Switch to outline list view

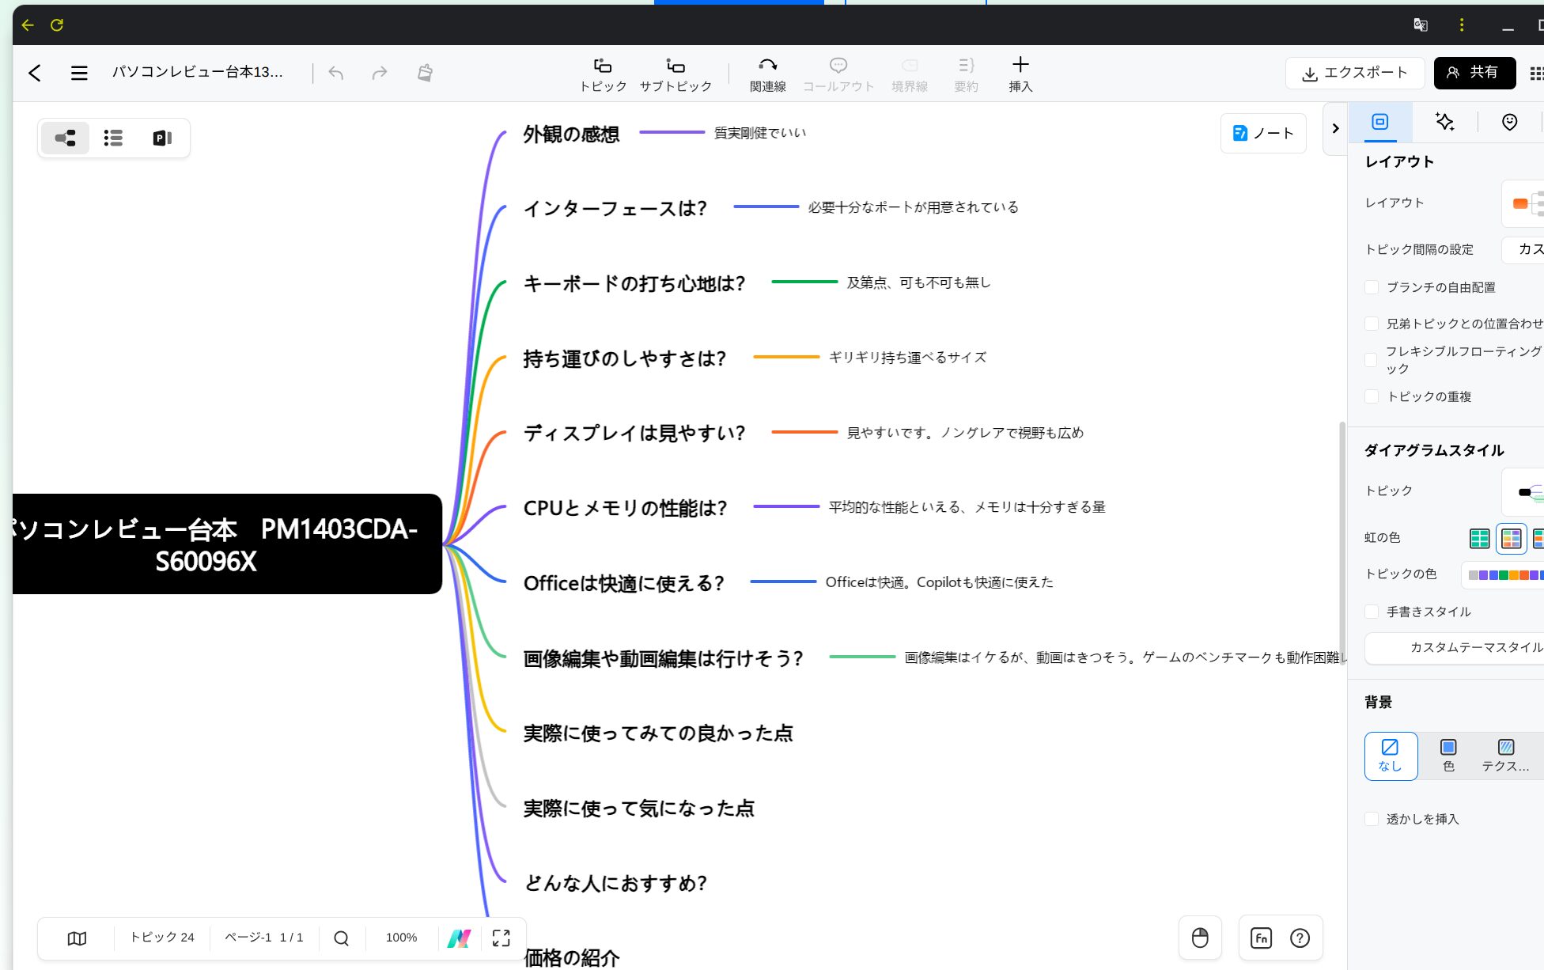[x=113, y=138]
